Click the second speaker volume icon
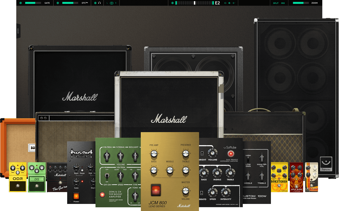 click(x=230, y=3)
